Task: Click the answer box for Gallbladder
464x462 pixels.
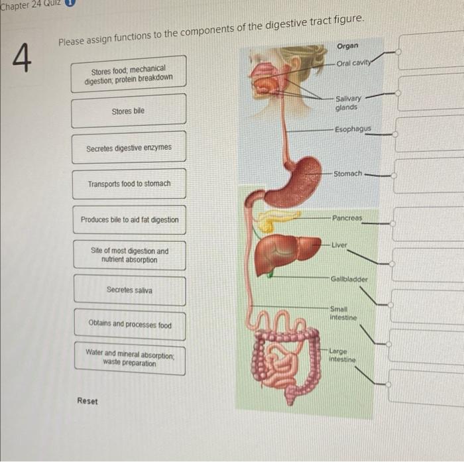Action: (427, 306)
